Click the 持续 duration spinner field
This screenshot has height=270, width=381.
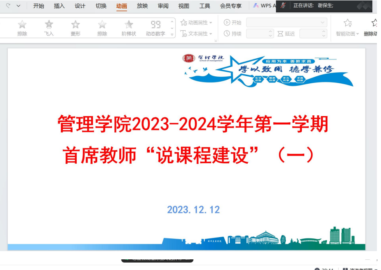[259, 34]
